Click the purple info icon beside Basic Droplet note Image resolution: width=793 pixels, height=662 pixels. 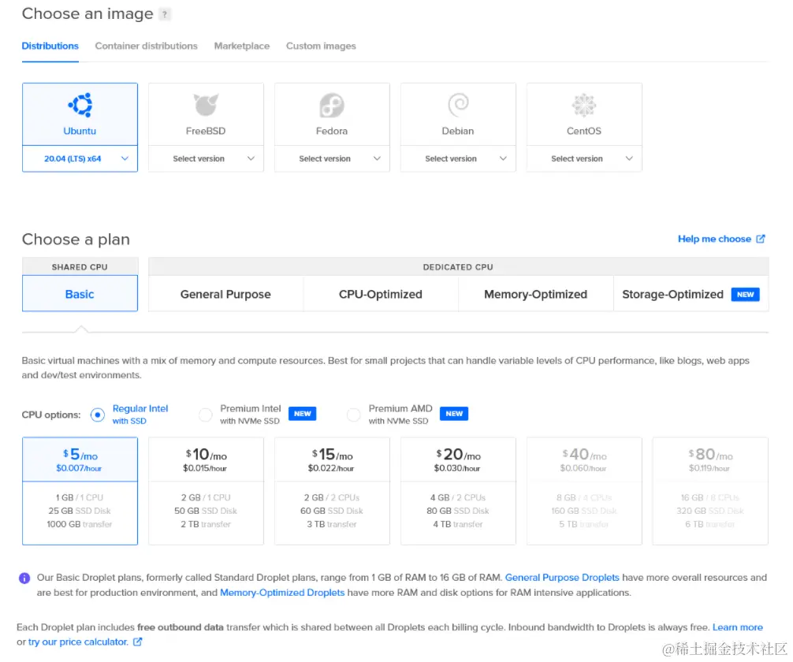click(x=24, y=578)
